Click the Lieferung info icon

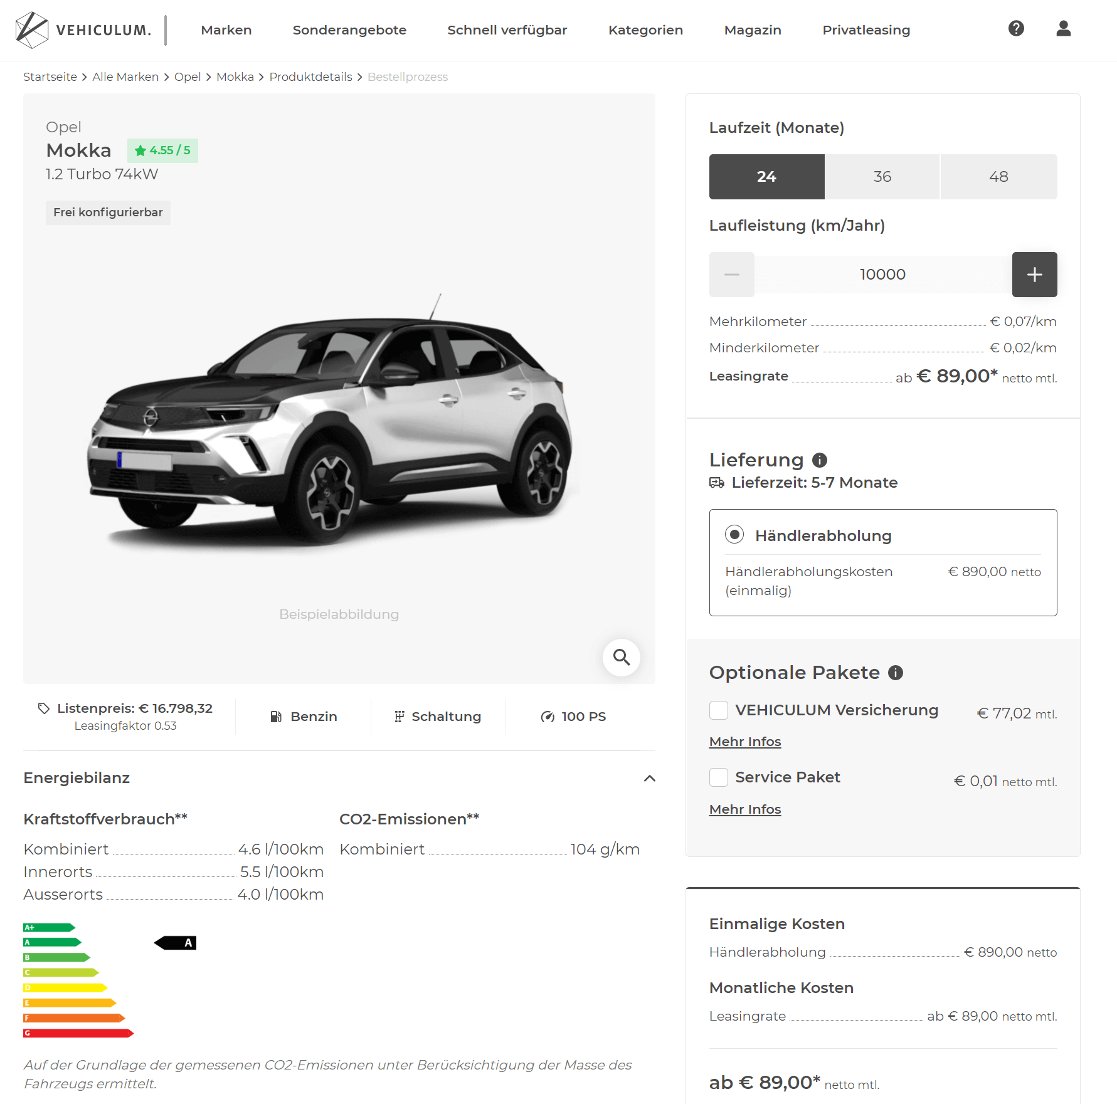tap(820, 460)
